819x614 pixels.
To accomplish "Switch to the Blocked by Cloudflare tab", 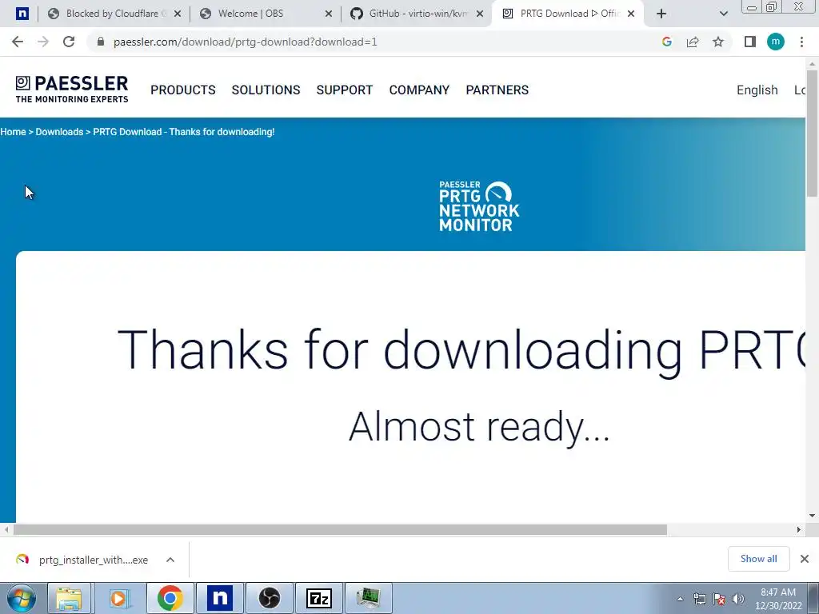I will [x=112, y=14].
